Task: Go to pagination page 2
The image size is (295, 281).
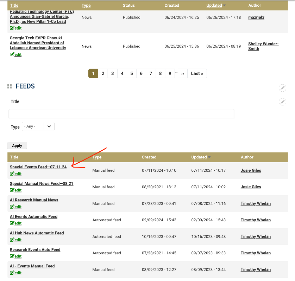Action: point(103,73)
